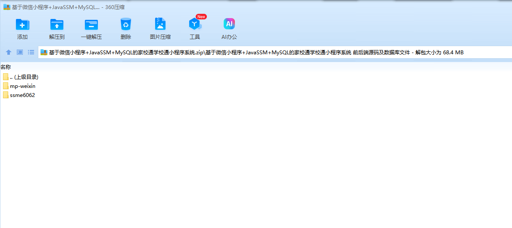Sort by the 名称 column header
512x228 pixels.
pos(6,67)
